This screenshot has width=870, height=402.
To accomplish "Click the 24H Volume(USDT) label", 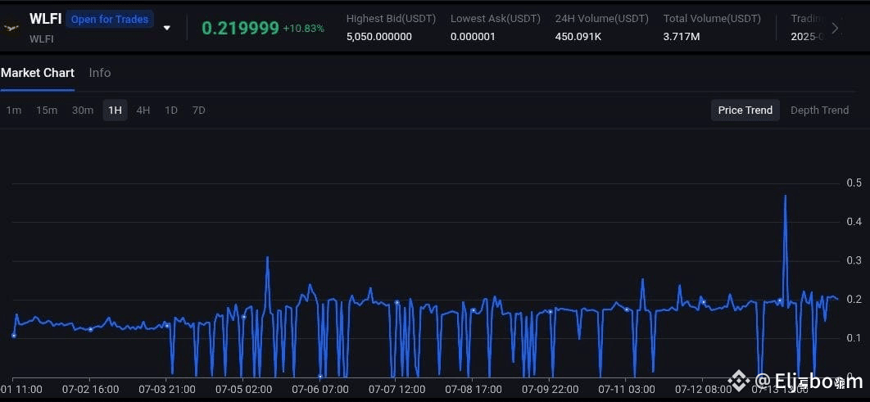I will 601,19.
